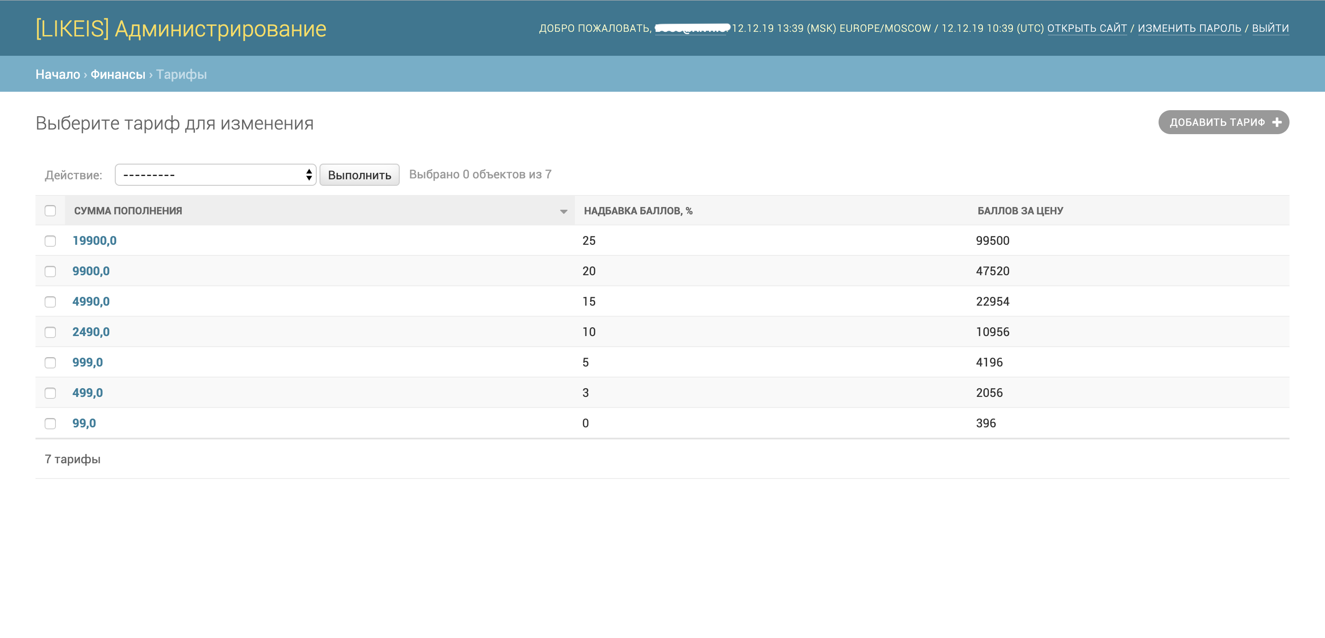The width and height of the screenshot is (1325, 638).
Task: Open the Действие action dropdown
Action: coord(215,175)
